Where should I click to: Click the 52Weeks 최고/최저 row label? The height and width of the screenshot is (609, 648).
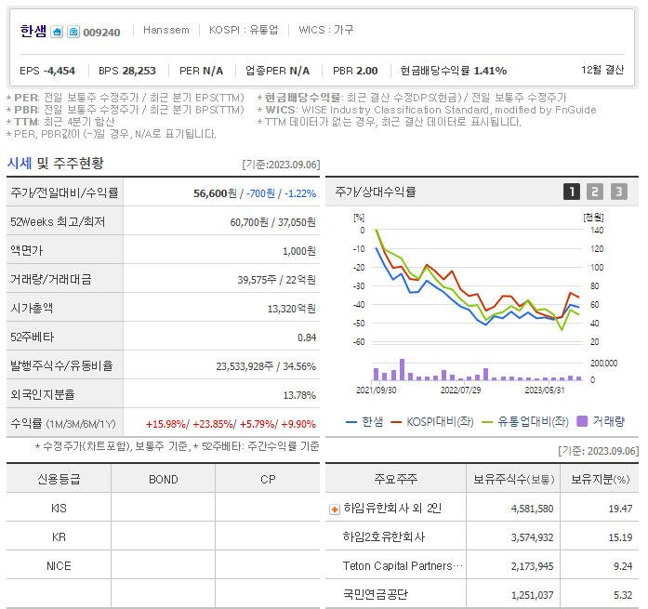tap(58, 222)
